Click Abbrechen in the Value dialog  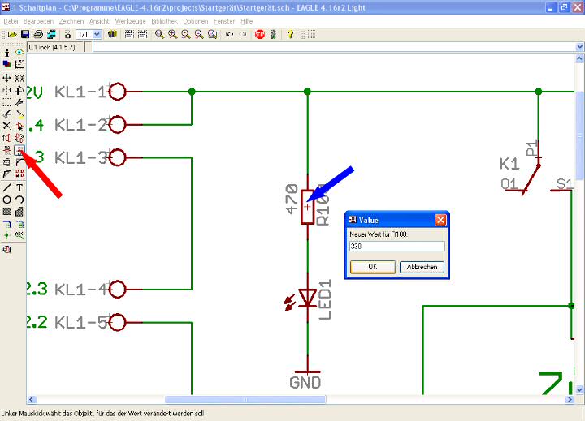point(422,267)
